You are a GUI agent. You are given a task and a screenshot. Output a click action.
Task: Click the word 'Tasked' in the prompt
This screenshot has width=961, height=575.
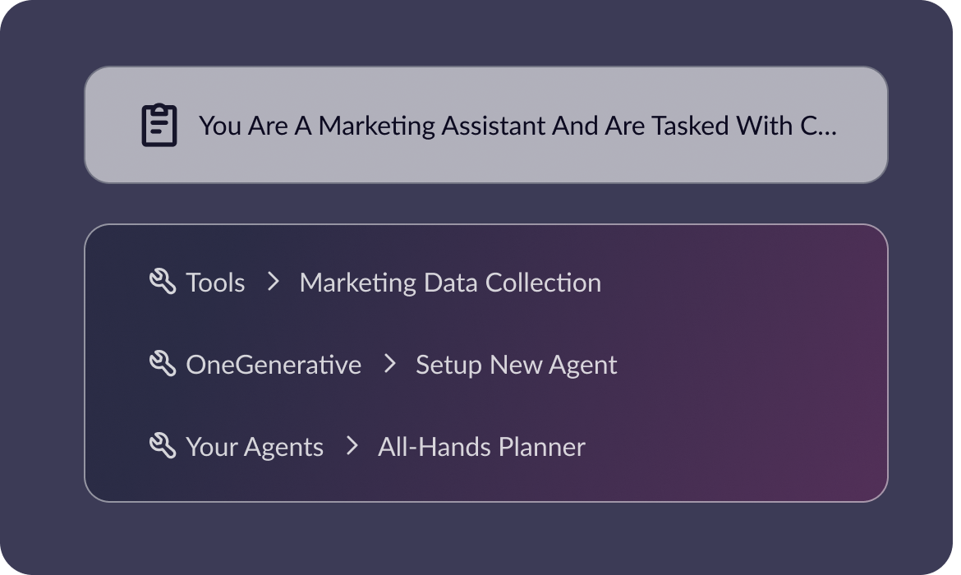click(688, 126)
